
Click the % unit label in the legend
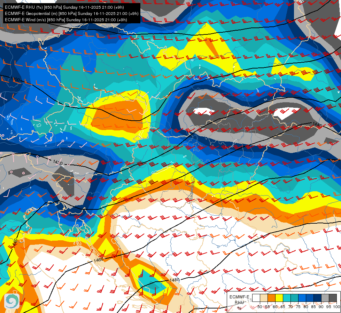pos(239,308)
